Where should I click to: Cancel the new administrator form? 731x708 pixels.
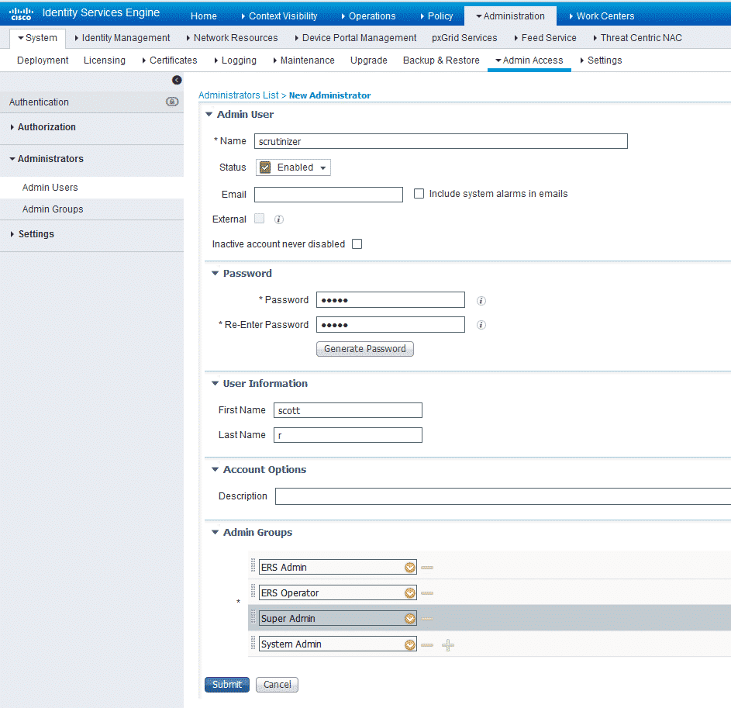[x=277, y=684]
